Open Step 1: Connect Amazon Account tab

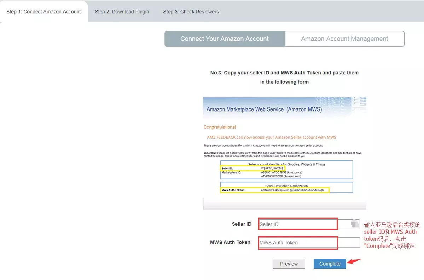click(43, 12)
